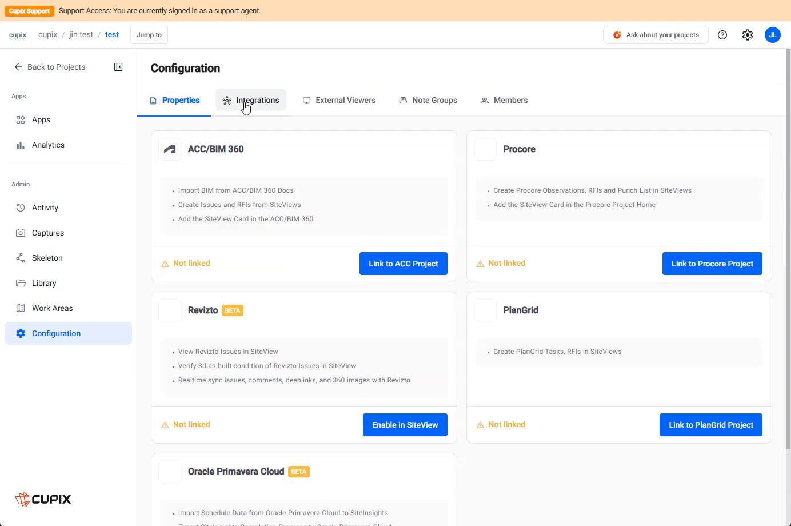Screen dimensions: 791x526
Task: Click the page vertical scrollbar
Action: click(788, 249)
